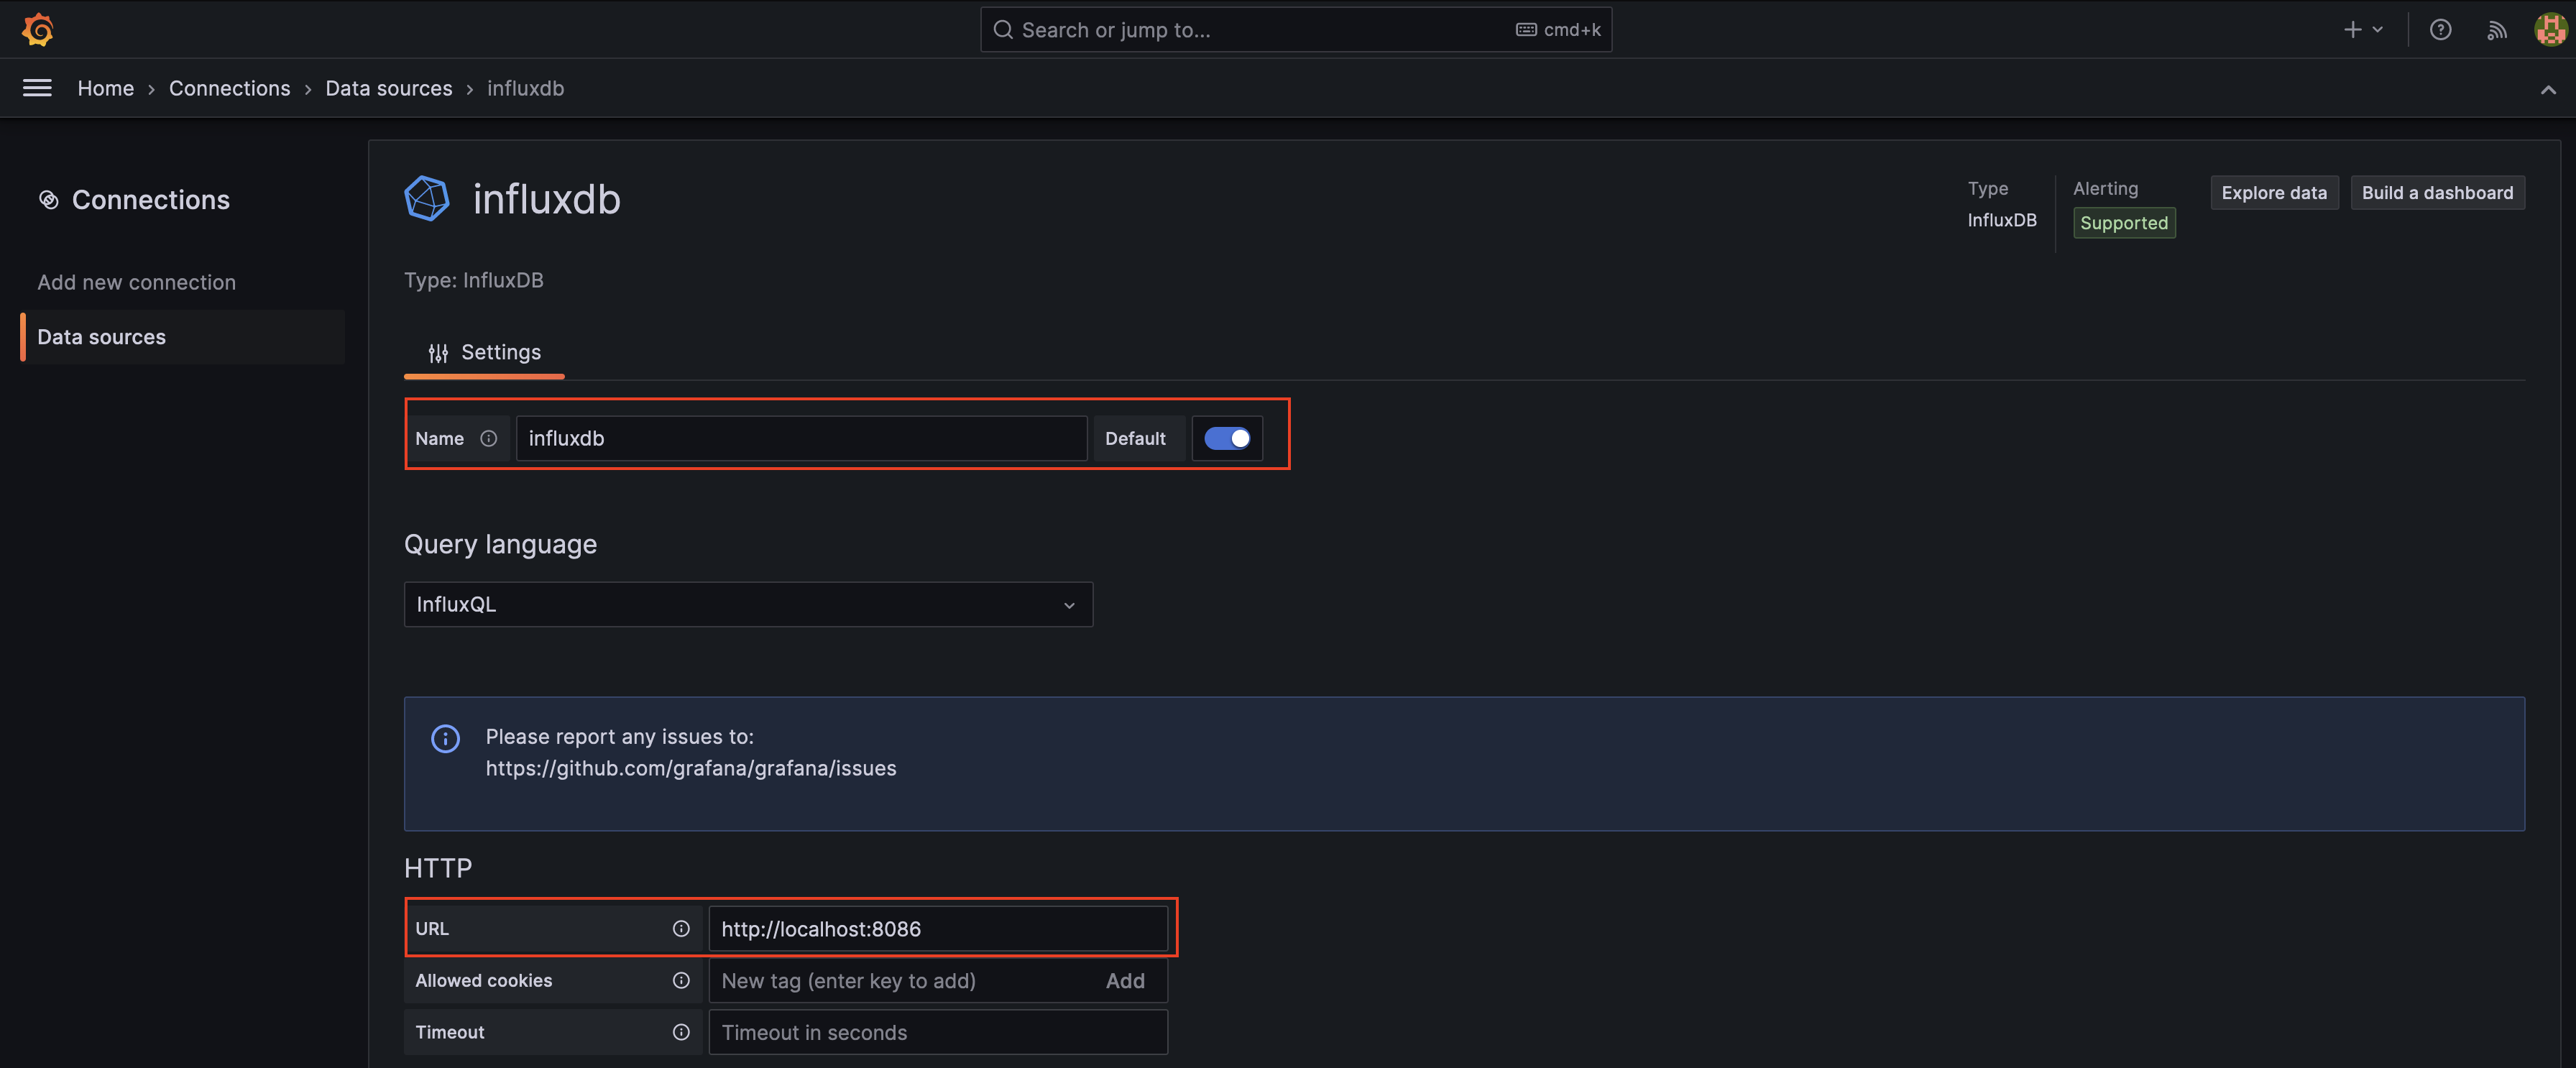The image size is (2576, 1068).
Task: Open the Query language InfluxQL dropdown
Action: coord(748,604)
